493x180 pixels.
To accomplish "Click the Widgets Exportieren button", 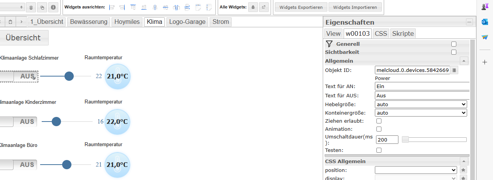I will click(301, 7).
